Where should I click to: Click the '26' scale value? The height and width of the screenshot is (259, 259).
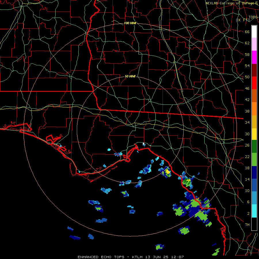[247, 145]
